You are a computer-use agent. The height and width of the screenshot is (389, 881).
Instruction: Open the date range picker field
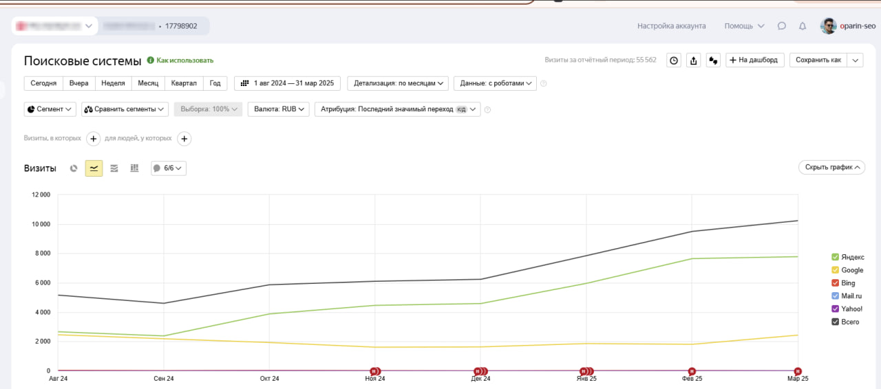(287, 83)
